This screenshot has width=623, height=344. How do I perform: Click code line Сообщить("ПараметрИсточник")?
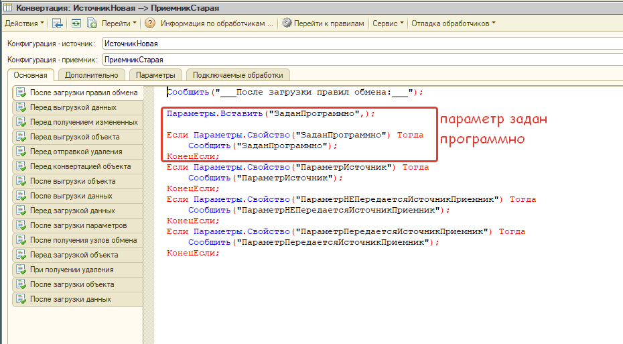pyautogui.click(x=265, y=178)
